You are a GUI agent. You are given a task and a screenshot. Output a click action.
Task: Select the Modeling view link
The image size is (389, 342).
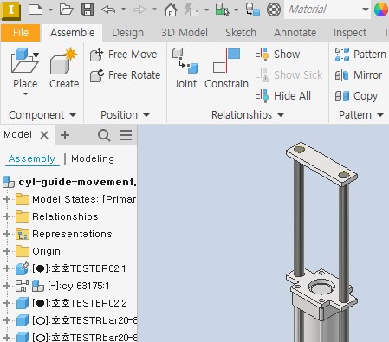click(93, 158)
